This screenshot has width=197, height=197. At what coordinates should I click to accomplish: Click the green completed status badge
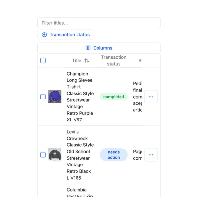[114, 97]
